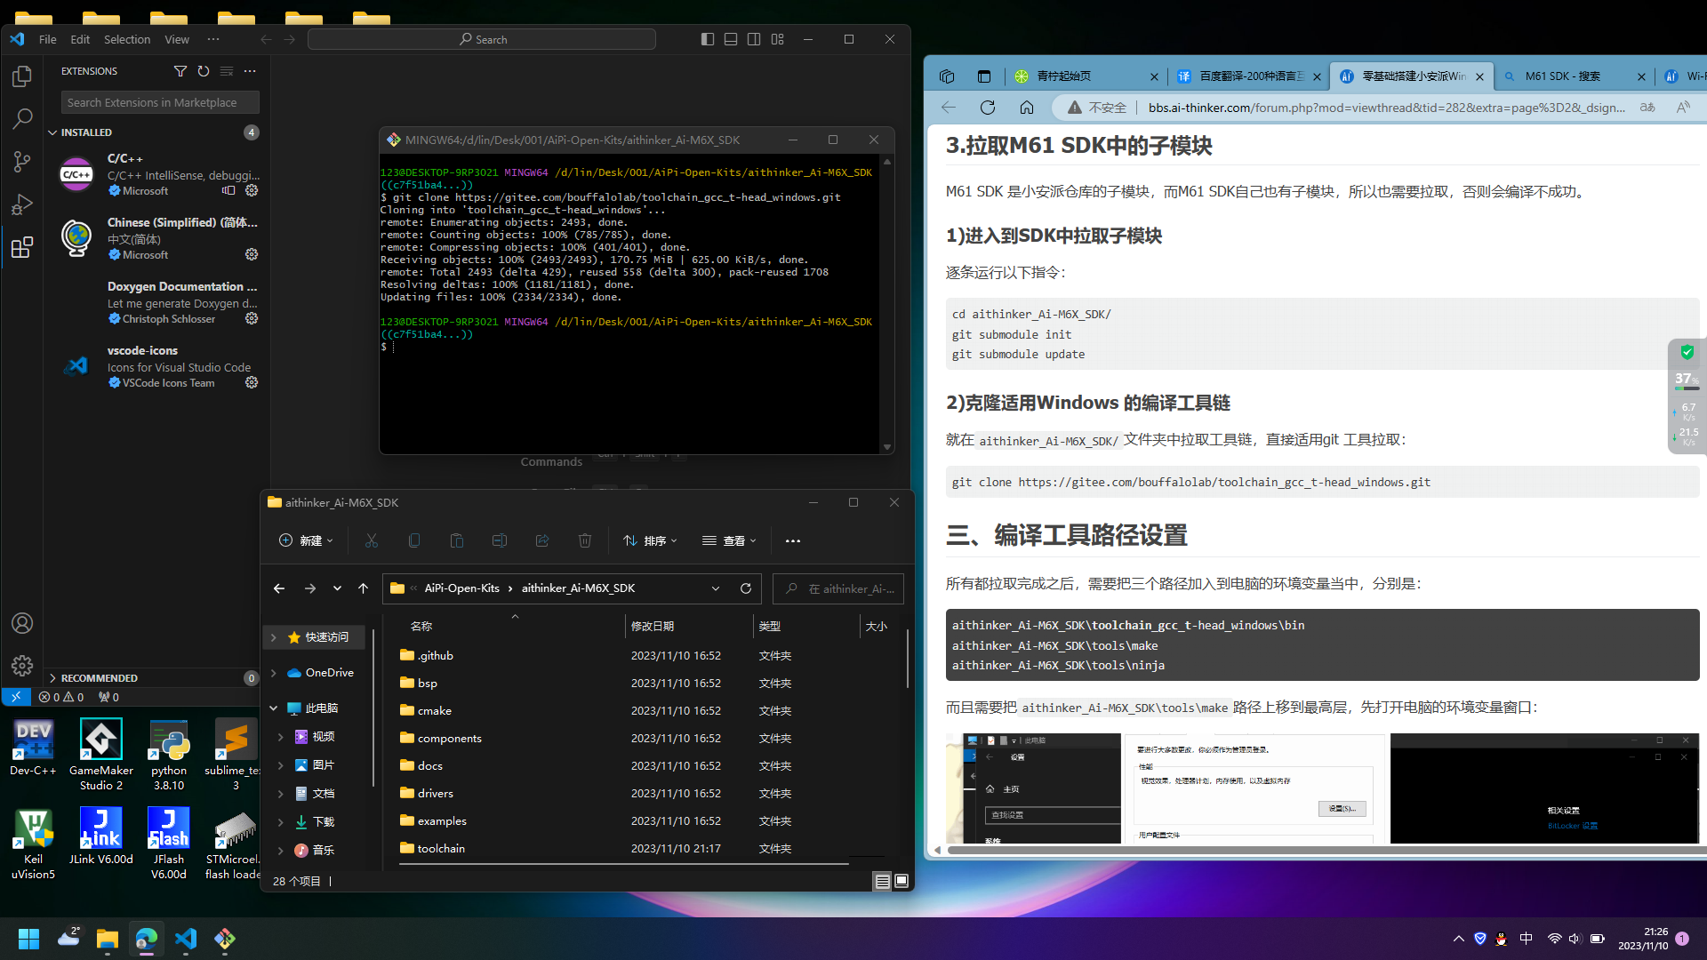This screenshot has height=960, width=1707.
Task: Open Extensions panel more actions menu
Action: (250, 71)
